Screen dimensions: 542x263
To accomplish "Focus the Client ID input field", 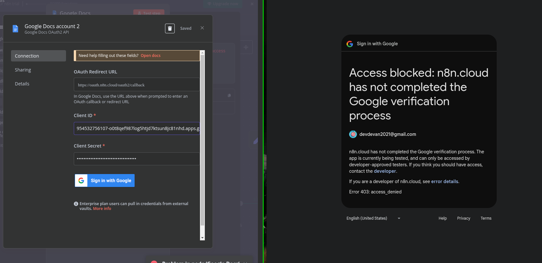I will pos(137,128).
